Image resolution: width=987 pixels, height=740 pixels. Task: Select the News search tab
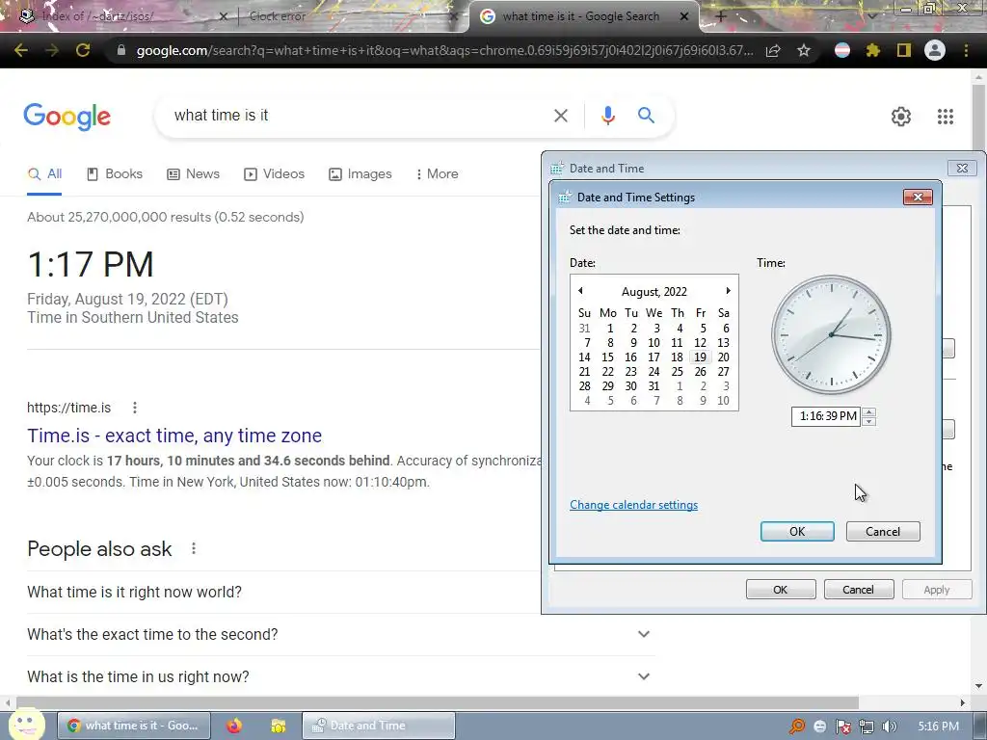coord(193,174)
